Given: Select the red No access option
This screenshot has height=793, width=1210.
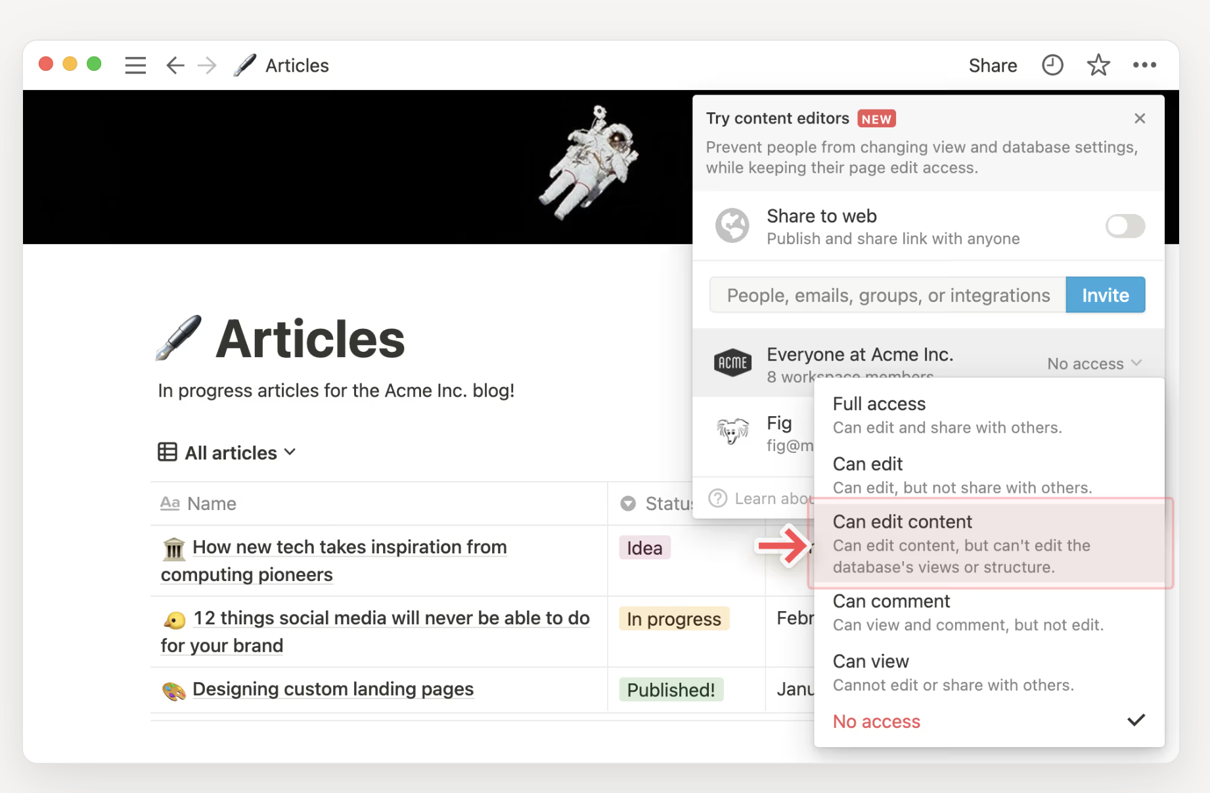Looking at the screenshot, I should click(x=876, y=721).
